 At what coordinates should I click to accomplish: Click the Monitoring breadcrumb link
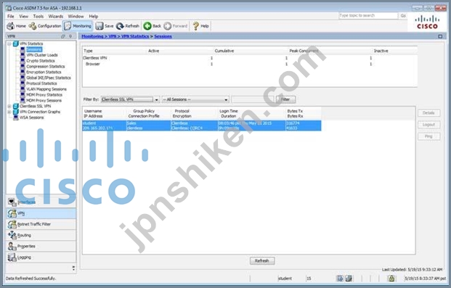(x=92, y=36)
